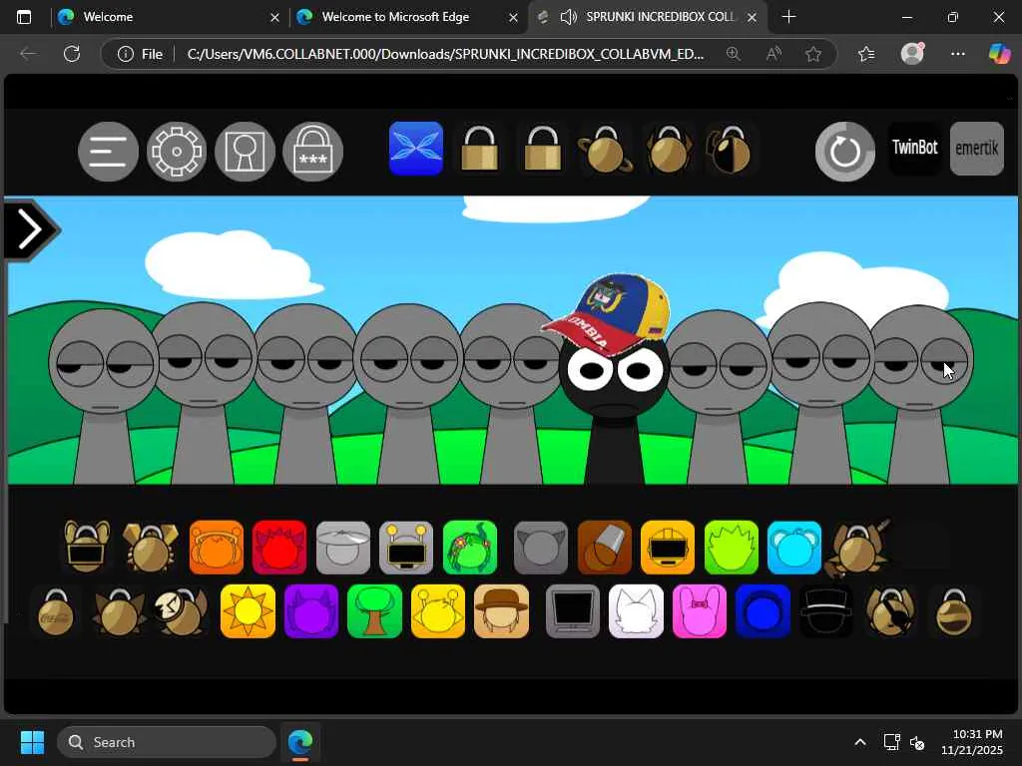1022x766 pixels.
Task: Pick the white cat character icon
Action: [x=636, y=611]
